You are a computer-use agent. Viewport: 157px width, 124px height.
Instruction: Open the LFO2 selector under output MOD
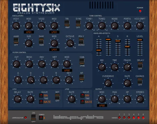102,105
